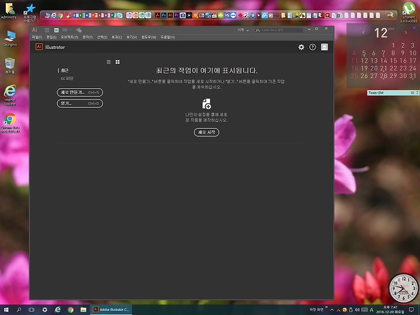Open Excel from the top dock
420x315 pixels.
click(81, 15)
